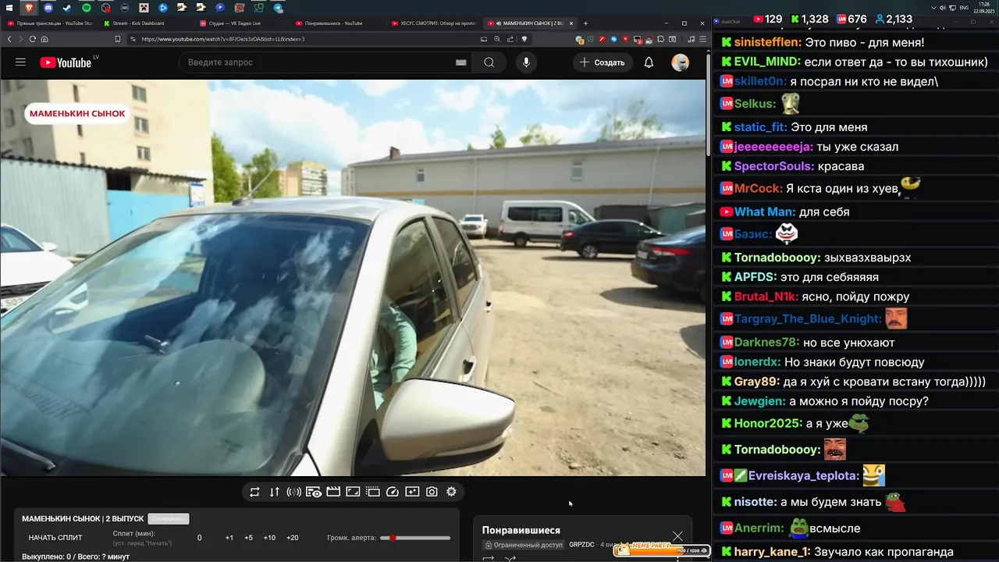999x562 pixels.
Task: Open Windows Start button on taskbar
Action: click(x=9, y=8)
